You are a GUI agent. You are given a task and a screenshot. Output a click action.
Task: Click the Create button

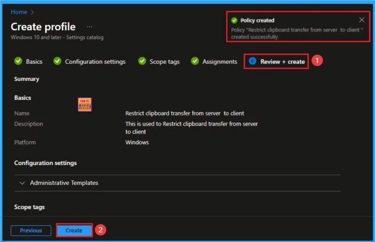click(74, 230)
